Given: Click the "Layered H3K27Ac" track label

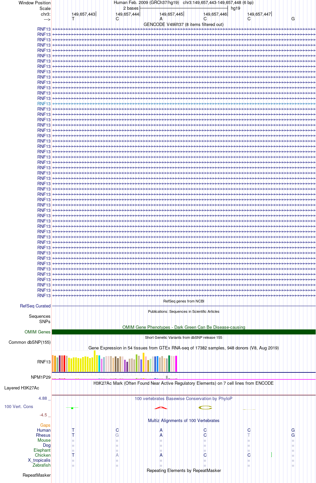Looking at the screenshot, I should 22,388.
